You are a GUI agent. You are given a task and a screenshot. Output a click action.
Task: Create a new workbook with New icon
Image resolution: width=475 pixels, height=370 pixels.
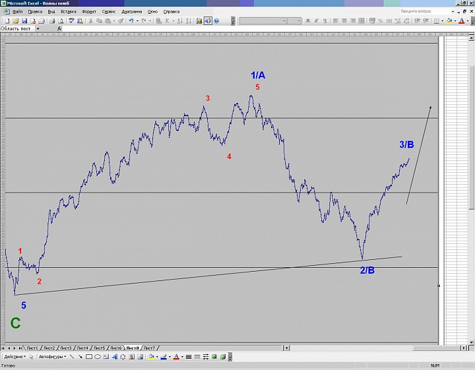tap(7, 20)
